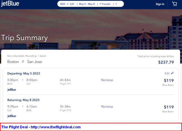
Task: Click 'The Flight Deal' footer text
Action: [14, 127]
